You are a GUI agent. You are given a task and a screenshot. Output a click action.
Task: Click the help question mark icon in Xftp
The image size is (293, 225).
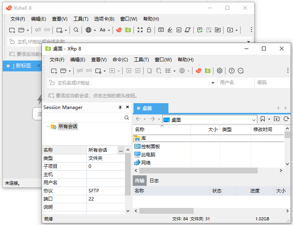[x=232, y=71]
